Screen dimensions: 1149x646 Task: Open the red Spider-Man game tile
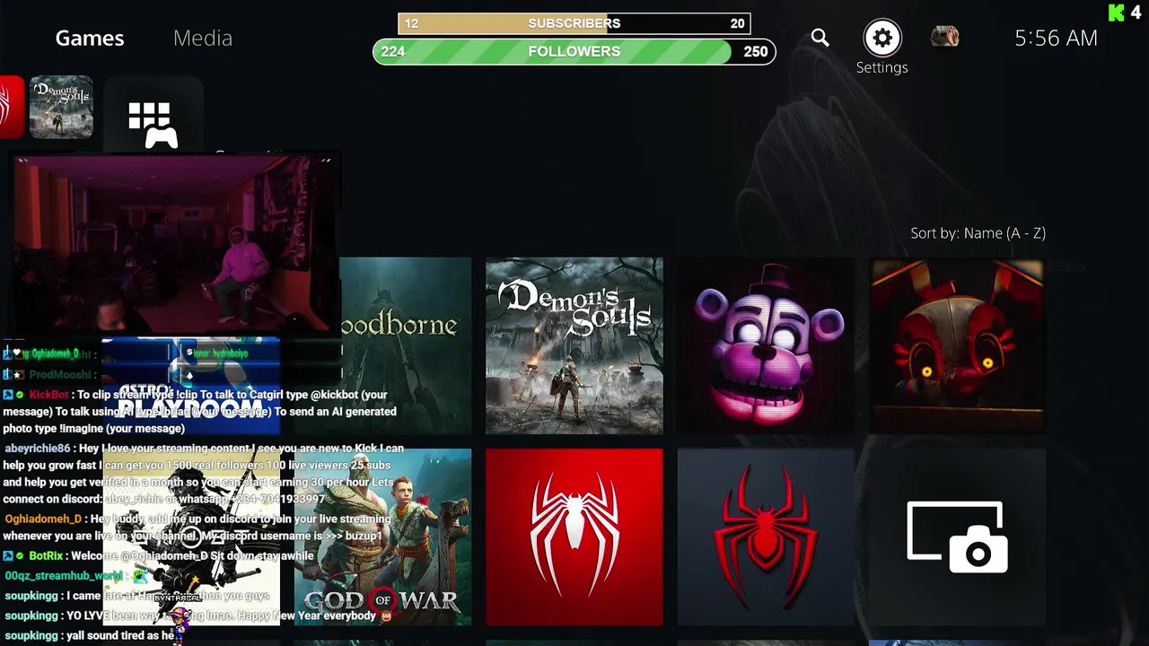pyautogui.click(x=574, y=537)
